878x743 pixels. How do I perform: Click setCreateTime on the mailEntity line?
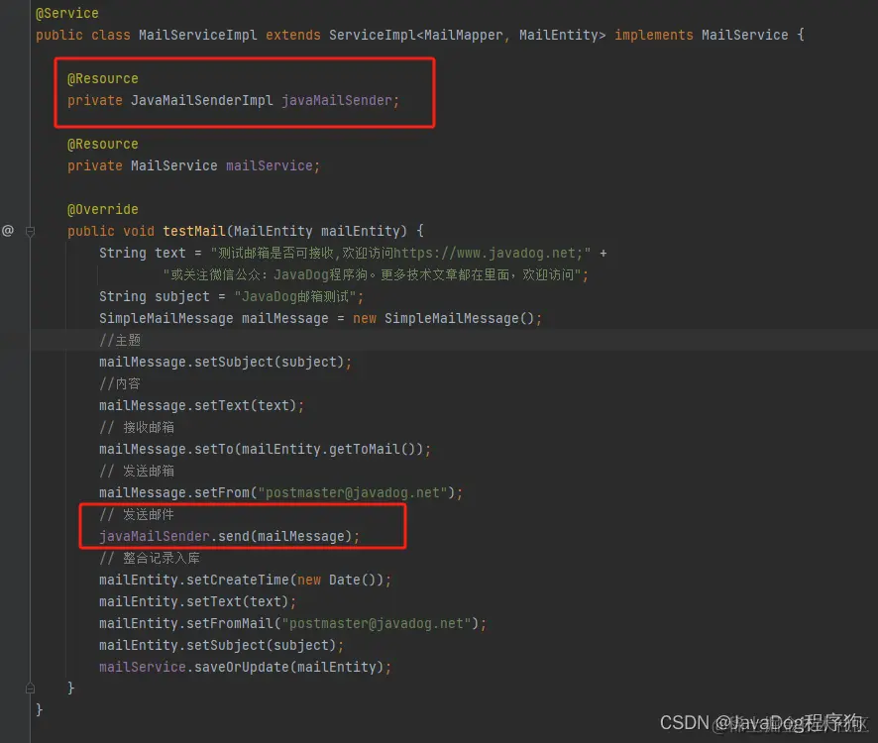[x=238, y=581]
